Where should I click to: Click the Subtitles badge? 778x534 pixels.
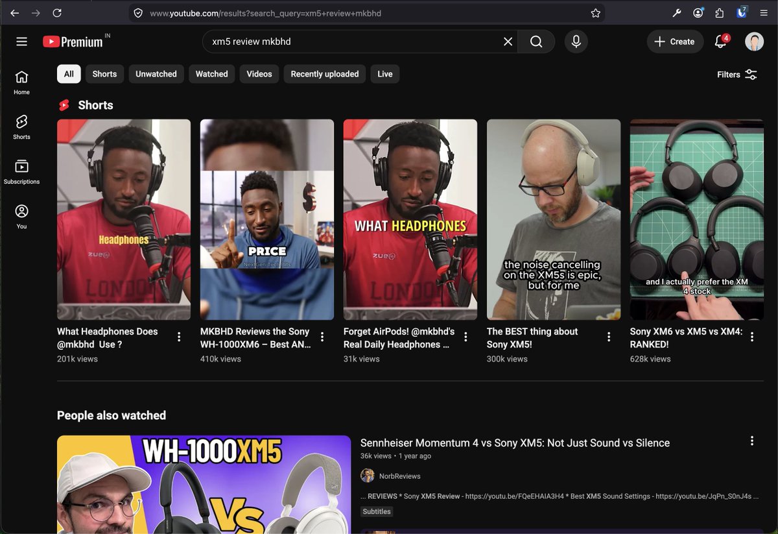click(x=377, y=511)
